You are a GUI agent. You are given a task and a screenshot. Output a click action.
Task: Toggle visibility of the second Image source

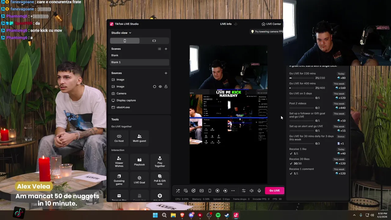(160, 86)
